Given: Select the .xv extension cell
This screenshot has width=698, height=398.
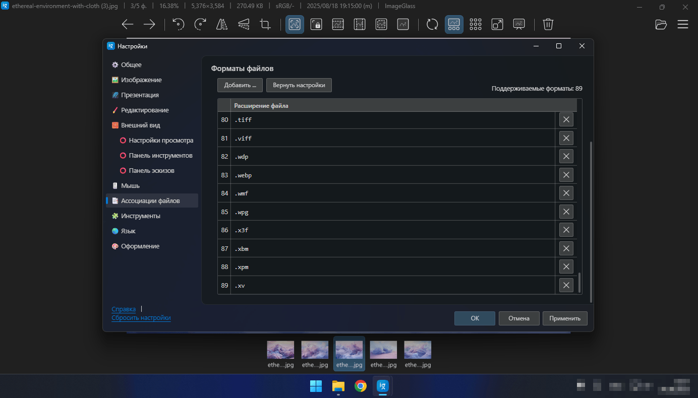Looking at the screenshot, I should pos(393,285).
